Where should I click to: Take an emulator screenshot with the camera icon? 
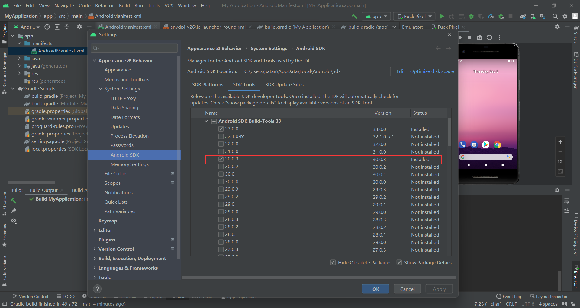(x=479, y=37)
